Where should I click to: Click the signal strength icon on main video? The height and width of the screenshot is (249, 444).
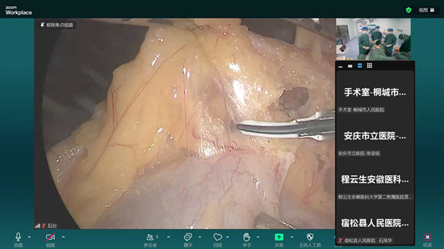pyautogui.click(x=37, y=225)
